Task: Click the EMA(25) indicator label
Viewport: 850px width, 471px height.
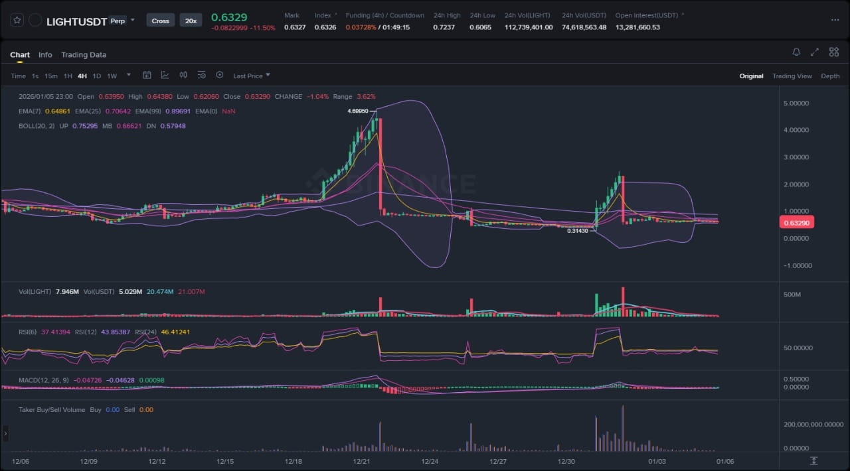Action: [x=88, y=111]
